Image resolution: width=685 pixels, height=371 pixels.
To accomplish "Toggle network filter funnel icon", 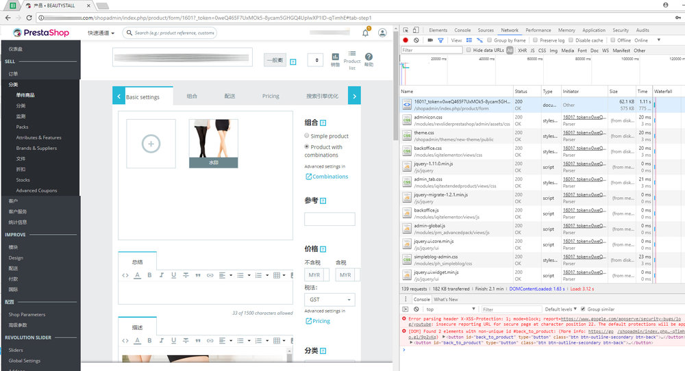I will click(x=440, y=40).
